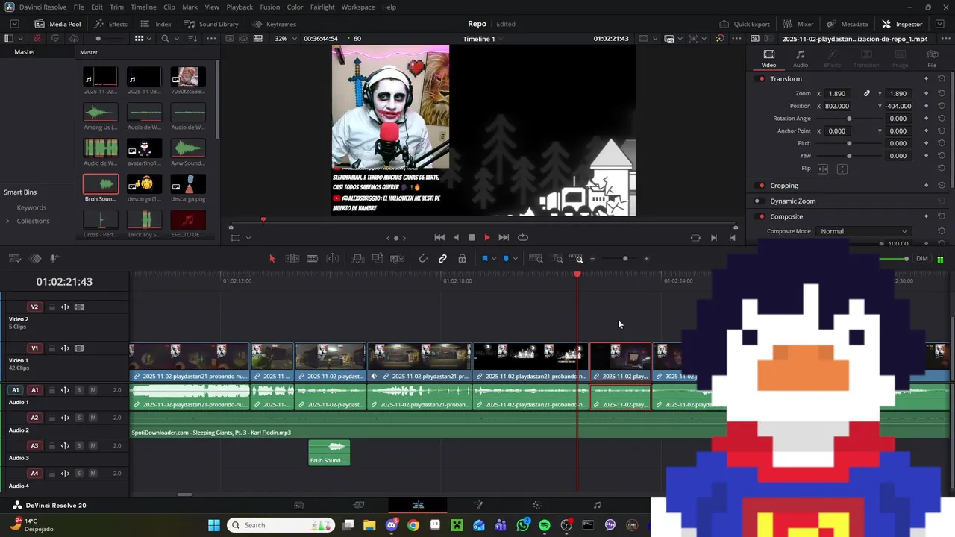This screenshot has height=537, width=955.
Task: Mute Audio 3 track
Action: click(93, 445)
